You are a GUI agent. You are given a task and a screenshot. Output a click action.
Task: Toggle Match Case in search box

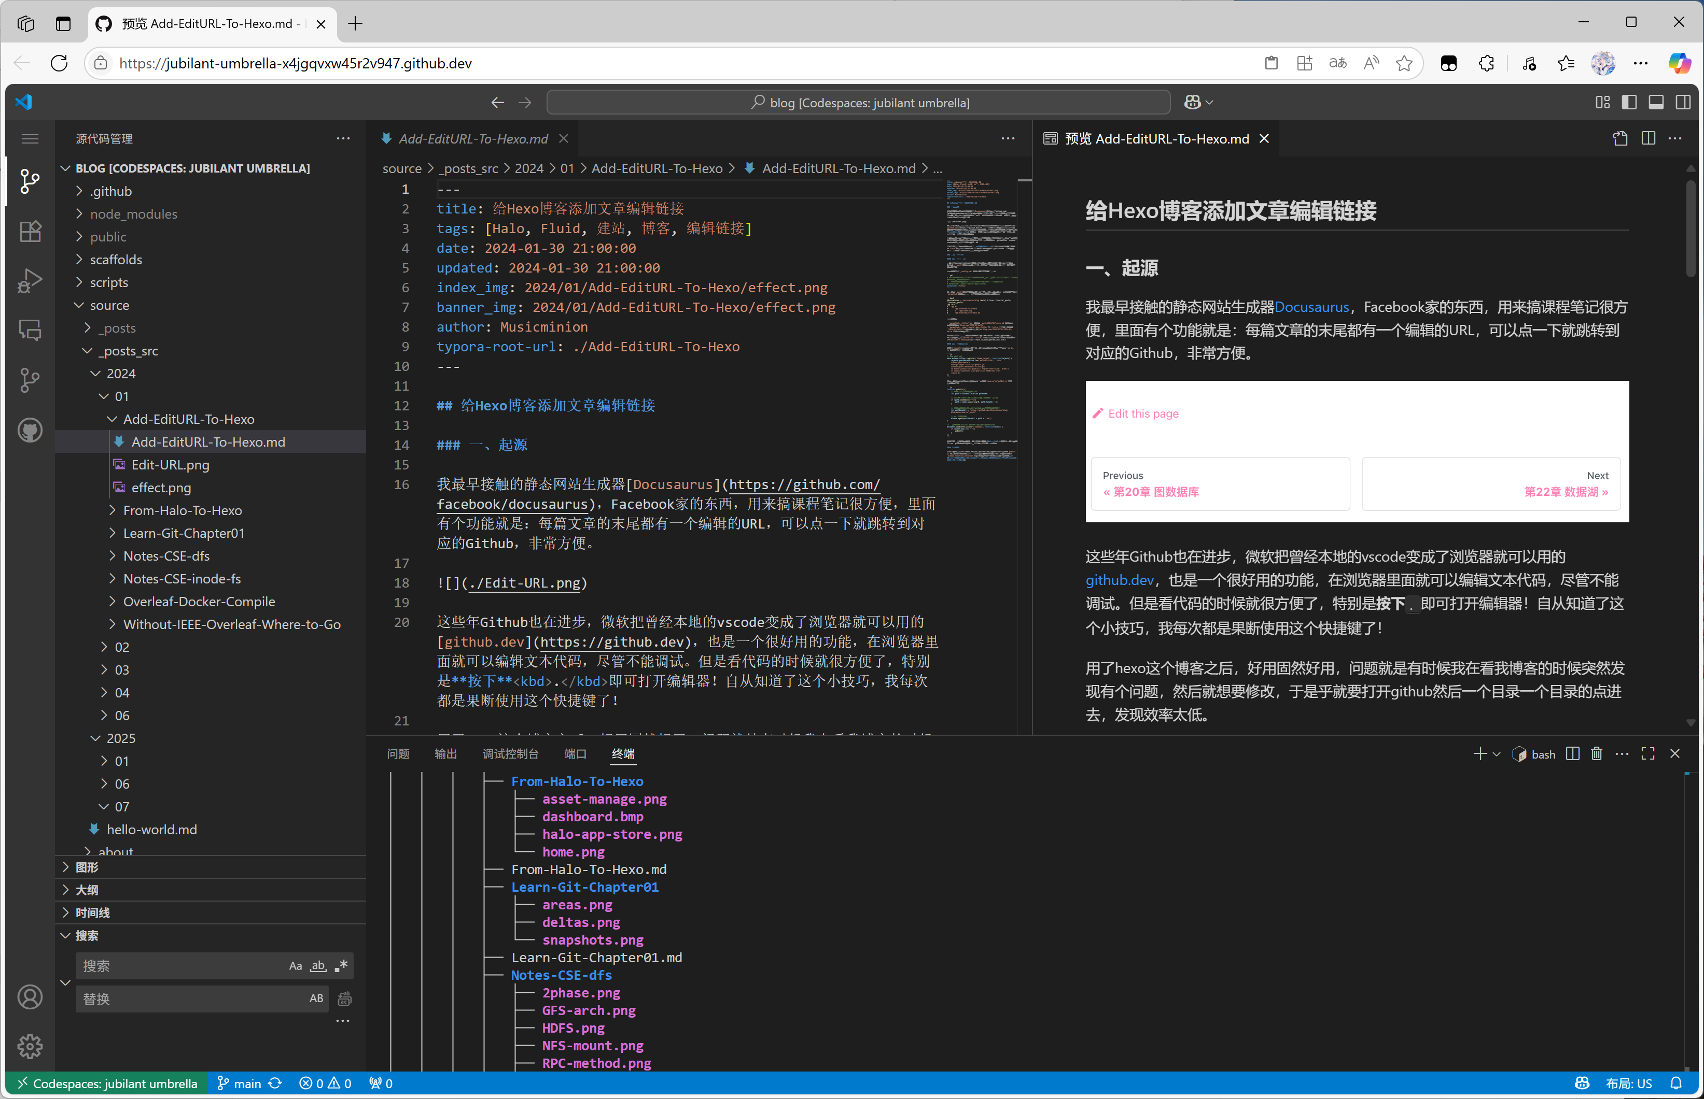click(x=295, y=965)
